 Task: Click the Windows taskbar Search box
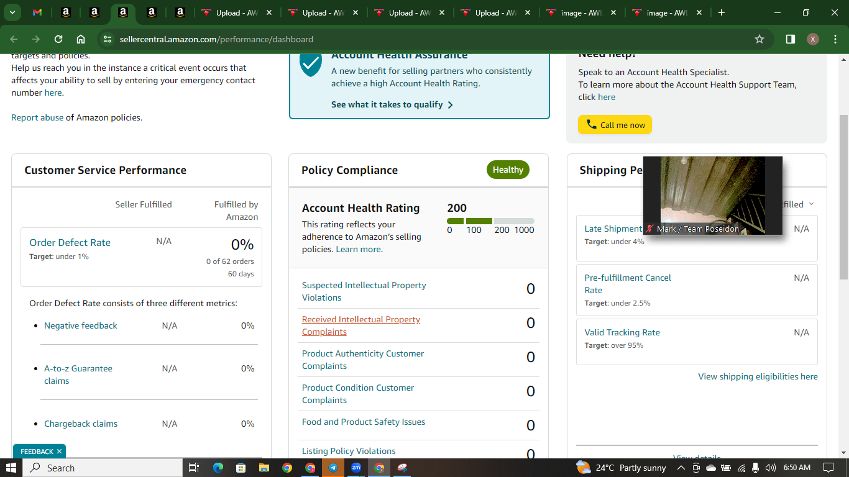103,468
